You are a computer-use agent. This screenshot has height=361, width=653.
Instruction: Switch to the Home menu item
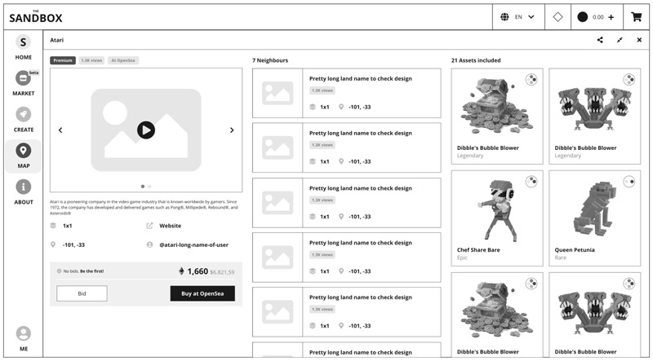coord(23,47)
